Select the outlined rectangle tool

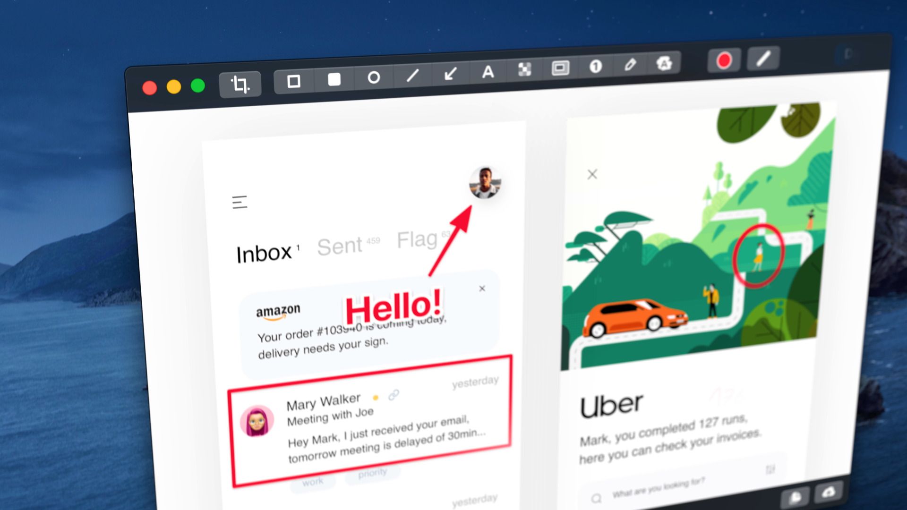[x=293, y=81]
